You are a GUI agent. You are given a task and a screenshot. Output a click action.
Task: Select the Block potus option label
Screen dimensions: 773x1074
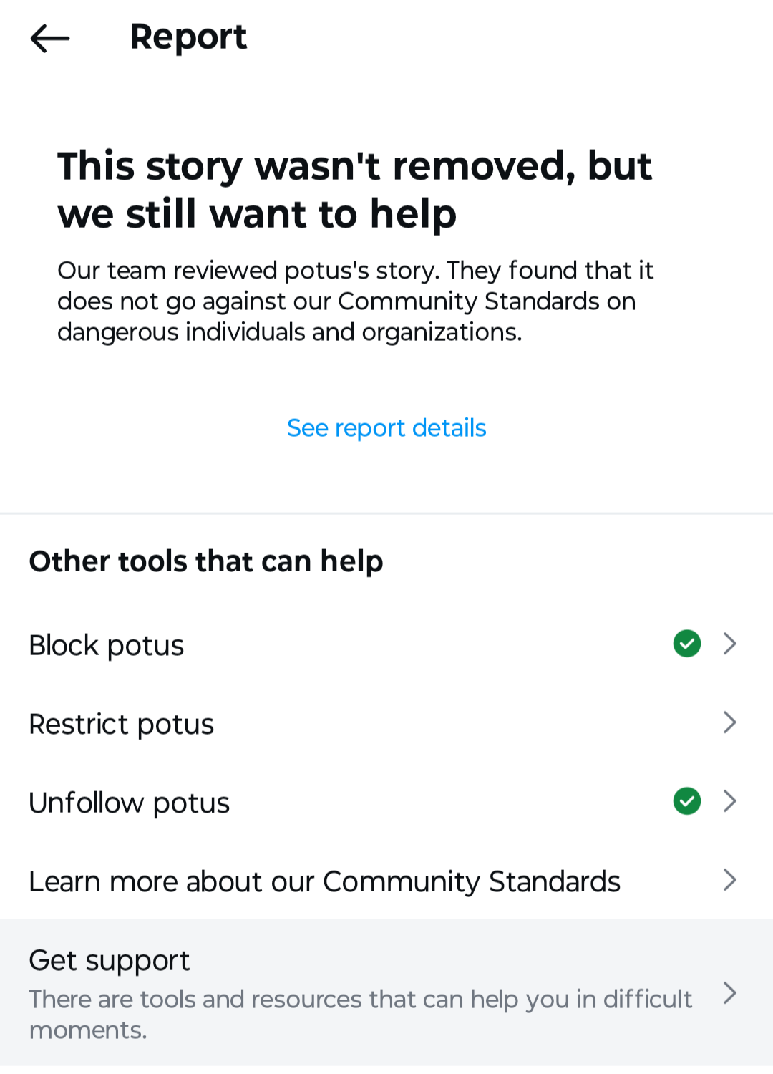(x=107, y=645)
